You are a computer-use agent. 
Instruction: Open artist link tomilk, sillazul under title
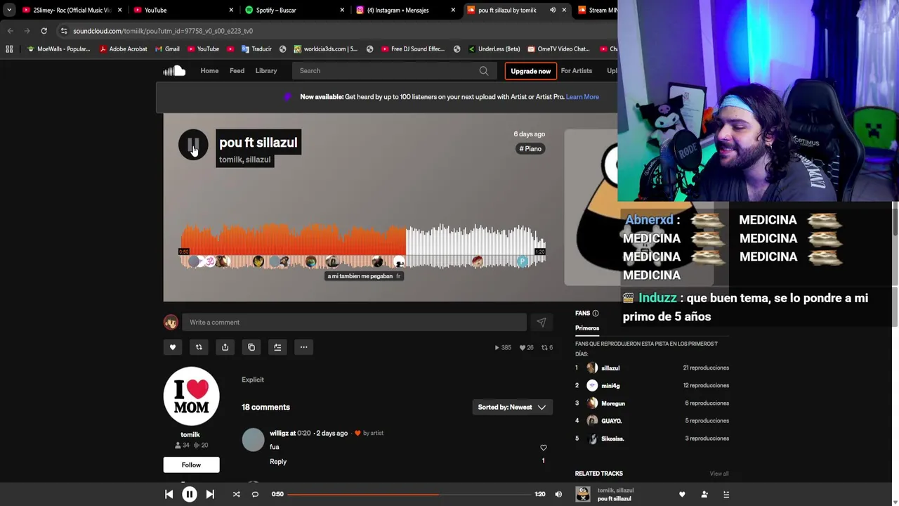244,160
